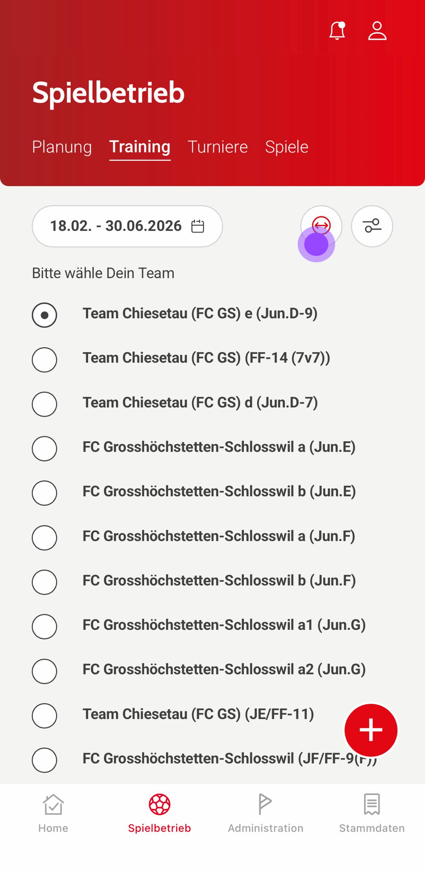Open the filter sliders icon

[x=372, y=226]
